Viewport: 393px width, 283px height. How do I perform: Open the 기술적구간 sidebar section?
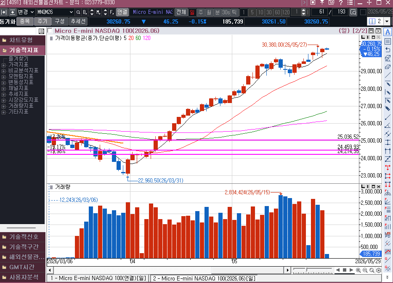(x=23, y=247)
